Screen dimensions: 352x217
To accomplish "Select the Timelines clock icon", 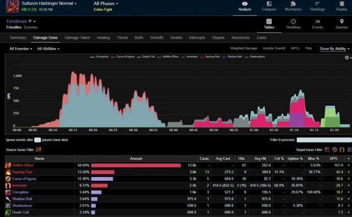I will [x=293, y=21].
